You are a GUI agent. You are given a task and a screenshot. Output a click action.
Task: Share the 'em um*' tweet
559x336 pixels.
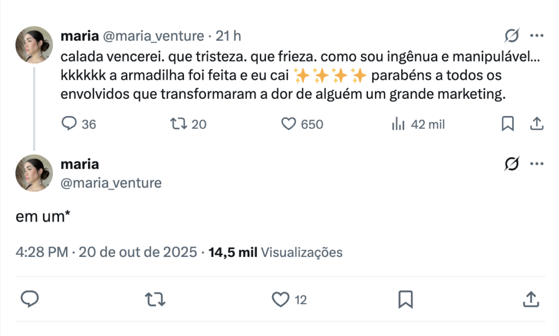point(531,299)
